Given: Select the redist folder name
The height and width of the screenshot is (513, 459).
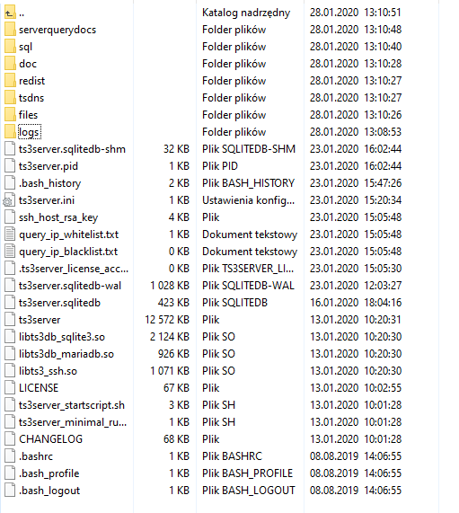Looking at the screenshot, I should tap(31, 81).
